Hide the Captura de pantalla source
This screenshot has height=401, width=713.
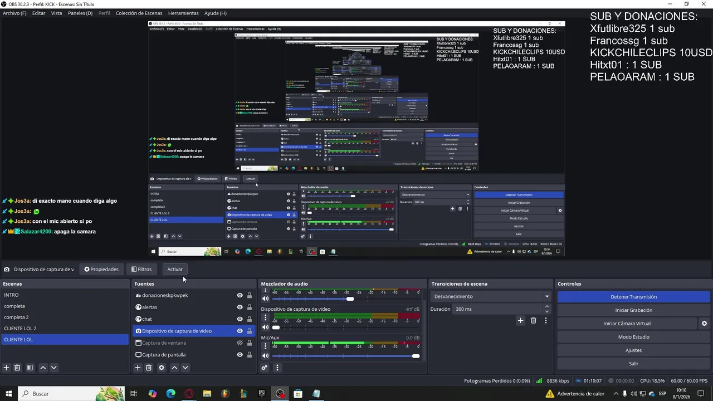coord(240,355)
